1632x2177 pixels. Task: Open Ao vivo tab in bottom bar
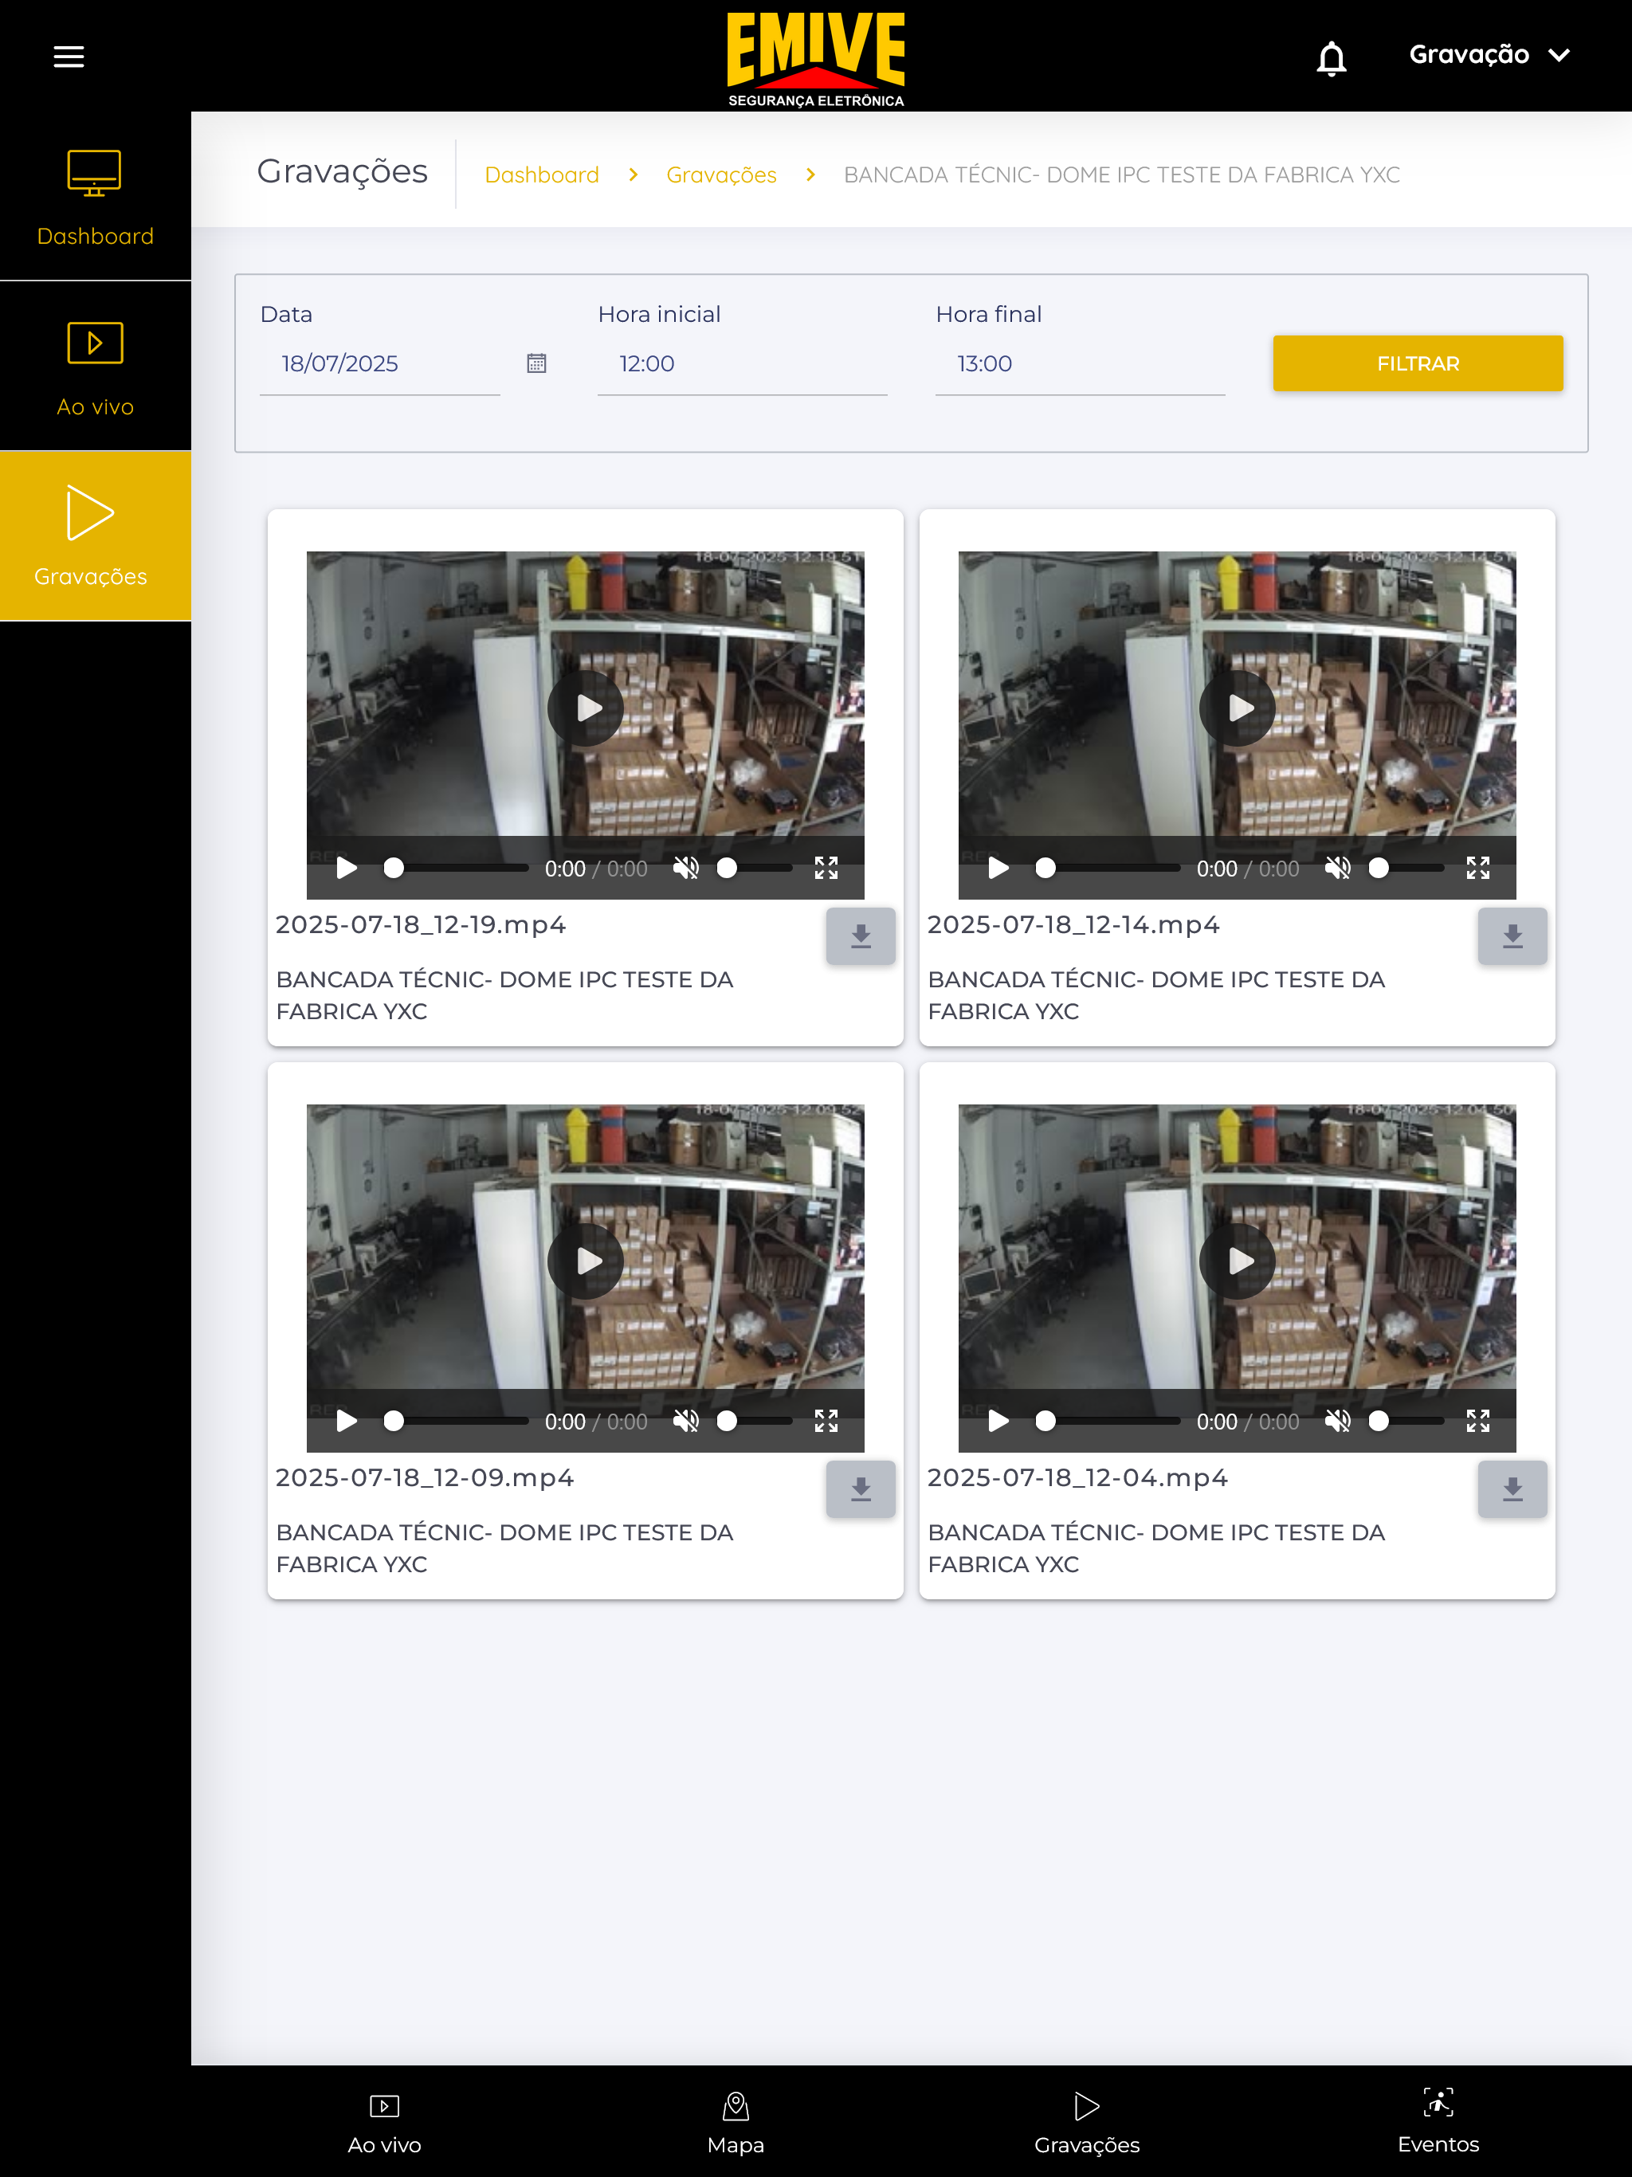click(384, 2123)
